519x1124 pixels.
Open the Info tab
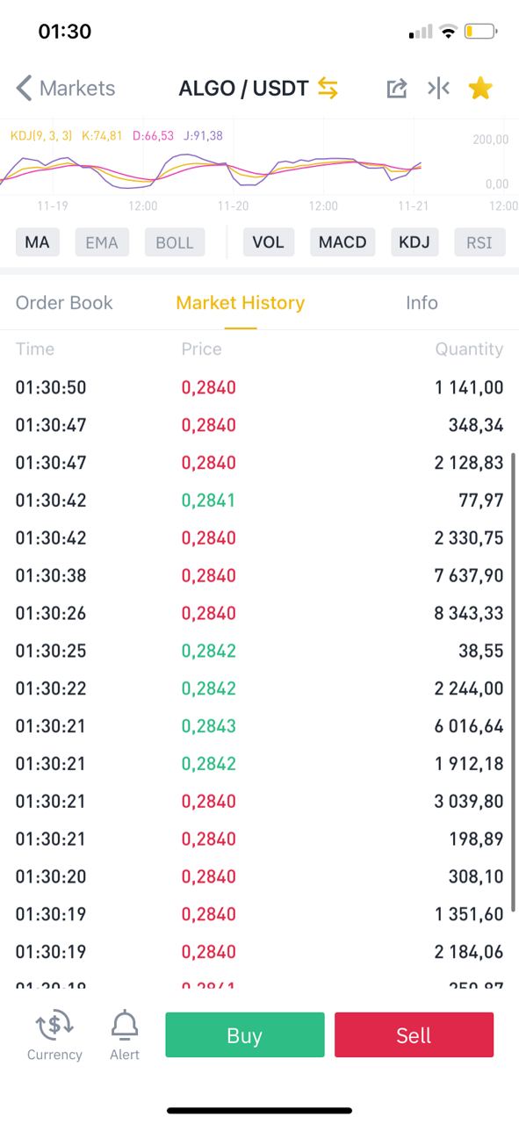[422, 303]
